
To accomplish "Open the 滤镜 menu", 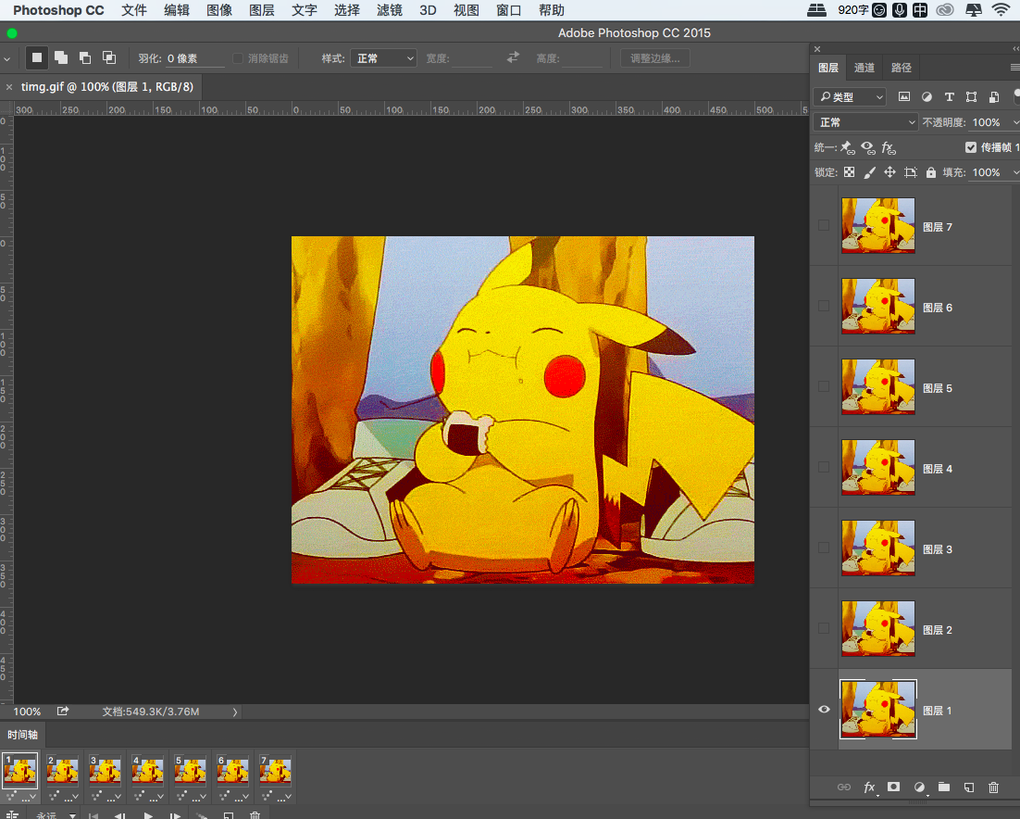I will 390,10.
